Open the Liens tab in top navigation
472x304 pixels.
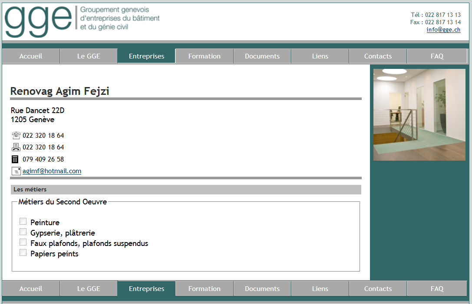[320, 56]
